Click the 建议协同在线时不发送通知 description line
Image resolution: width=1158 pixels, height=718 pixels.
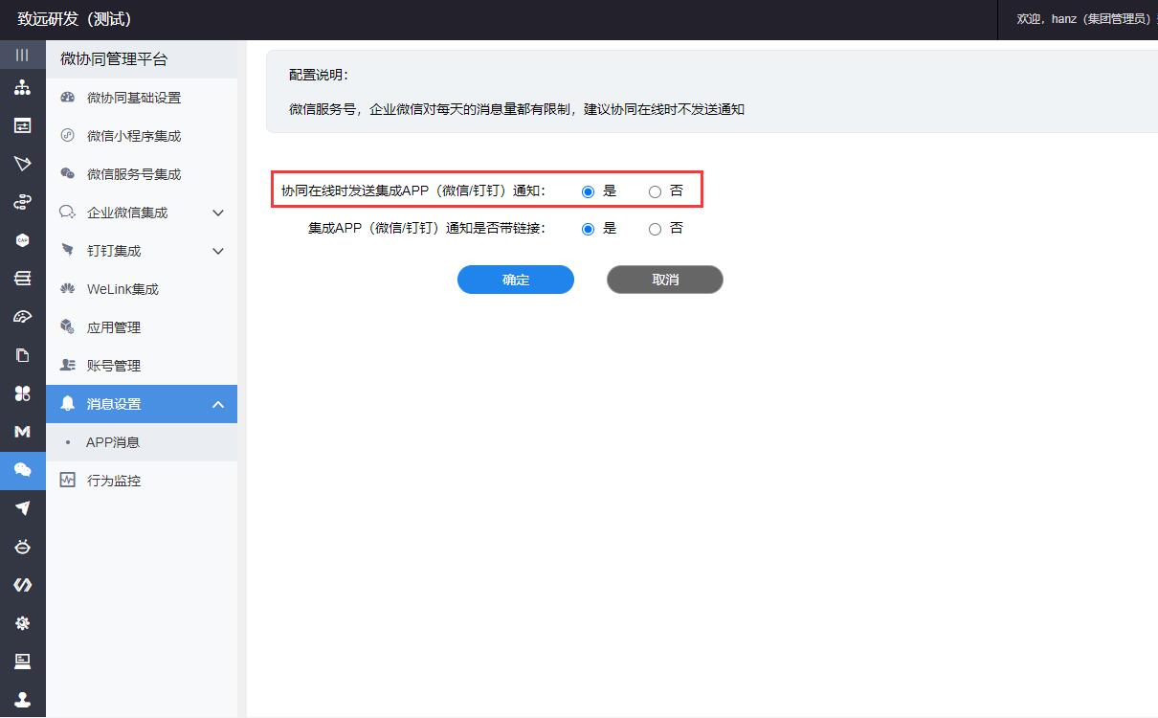(x=664, y=109)
